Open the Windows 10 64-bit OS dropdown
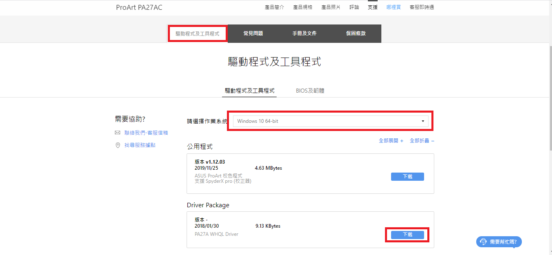This screenshot has width=552, height=255. coord(330,121)
